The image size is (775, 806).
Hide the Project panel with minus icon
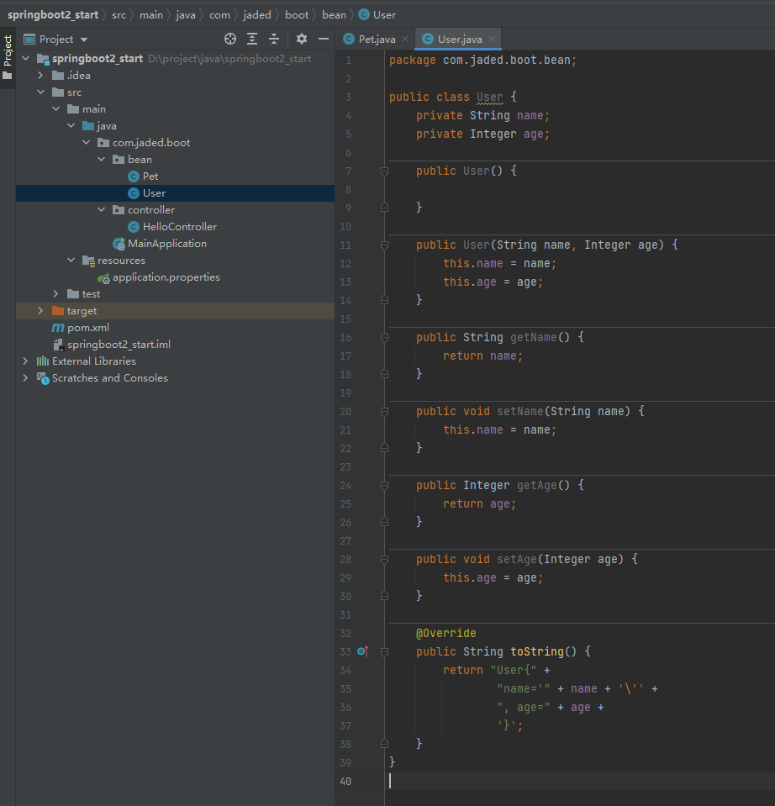pos(324,39)
